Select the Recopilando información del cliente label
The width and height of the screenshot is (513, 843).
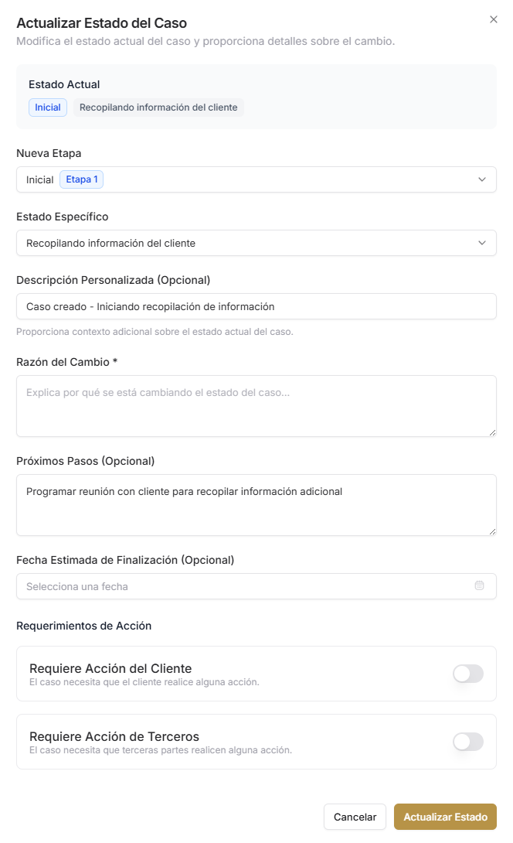click(158, 108)
